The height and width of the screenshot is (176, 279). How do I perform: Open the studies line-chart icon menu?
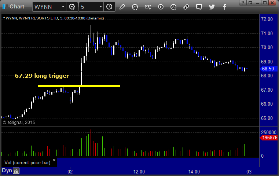[135, 7]
